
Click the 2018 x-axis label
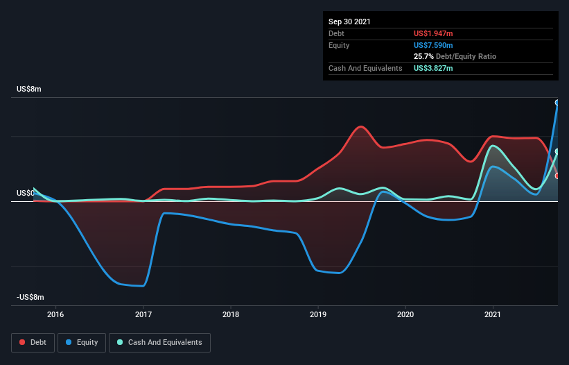pos(231,314)
